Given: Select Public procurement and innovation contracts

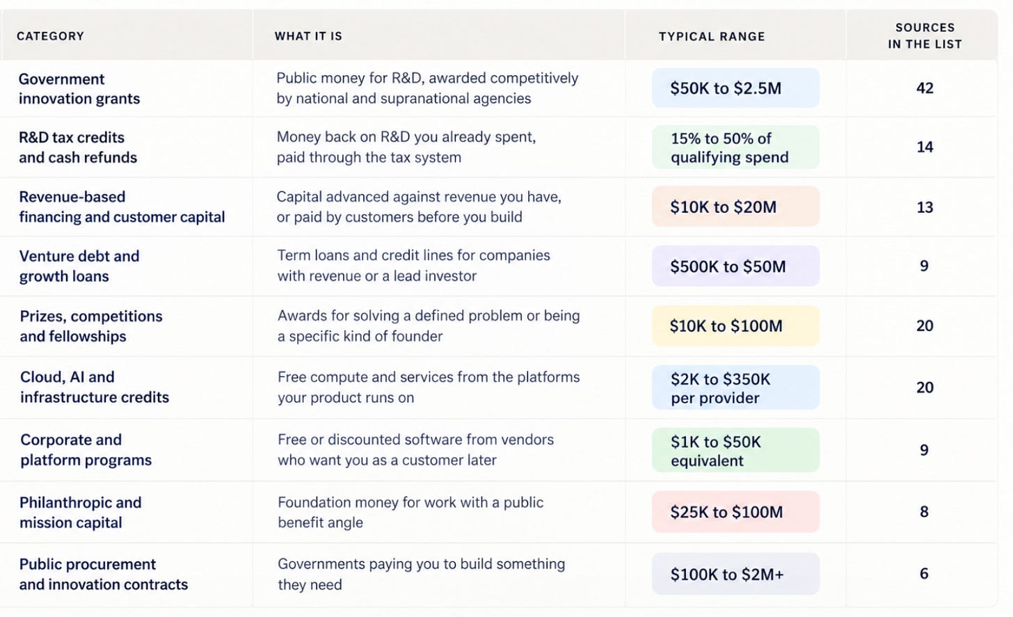Looking at the screenshot, I should [x=104, y=574].
